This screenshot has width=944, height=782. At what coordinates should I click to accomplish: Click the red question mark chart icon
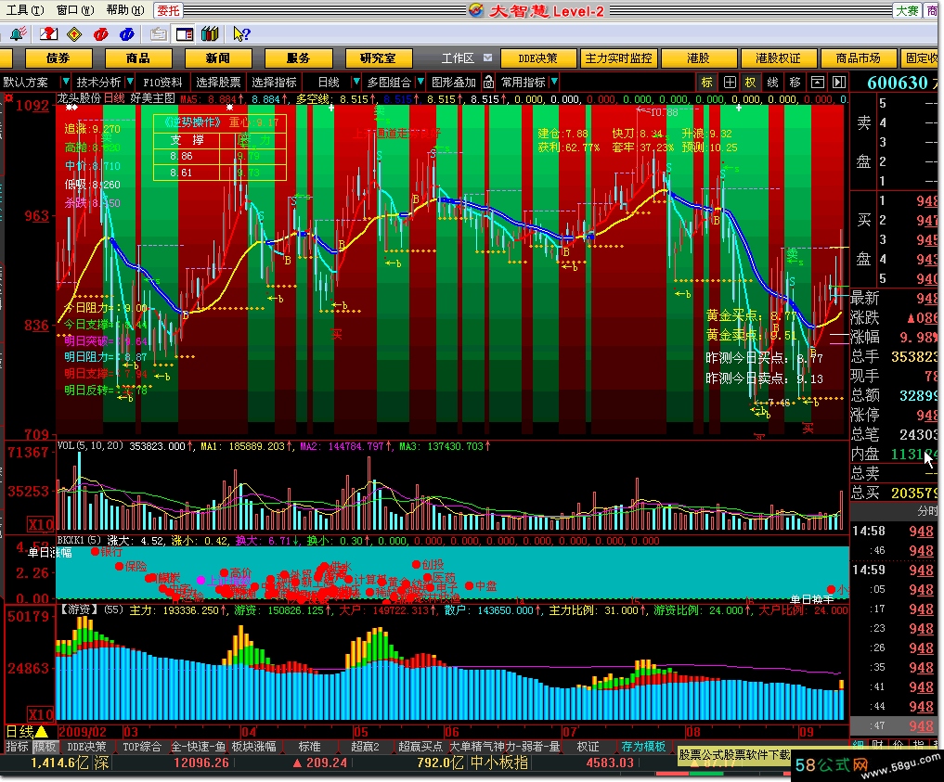(48, 33)
